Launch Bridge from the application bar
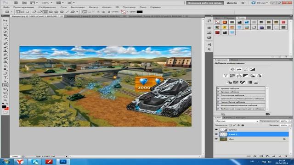 pyautogui.click(x=16, y=3)
